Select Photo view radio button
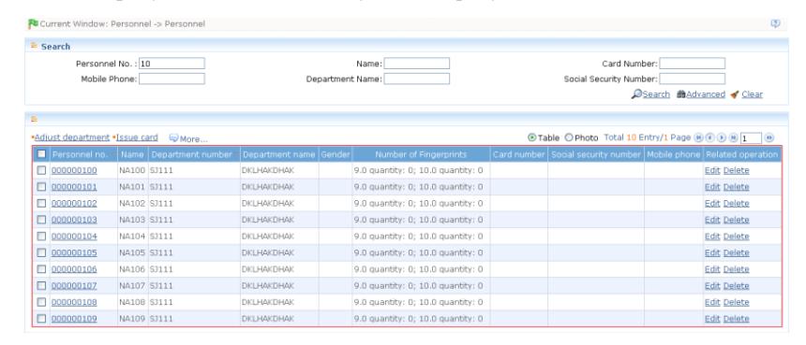This screenshot has width=806, height=345. tap(569, 137)
